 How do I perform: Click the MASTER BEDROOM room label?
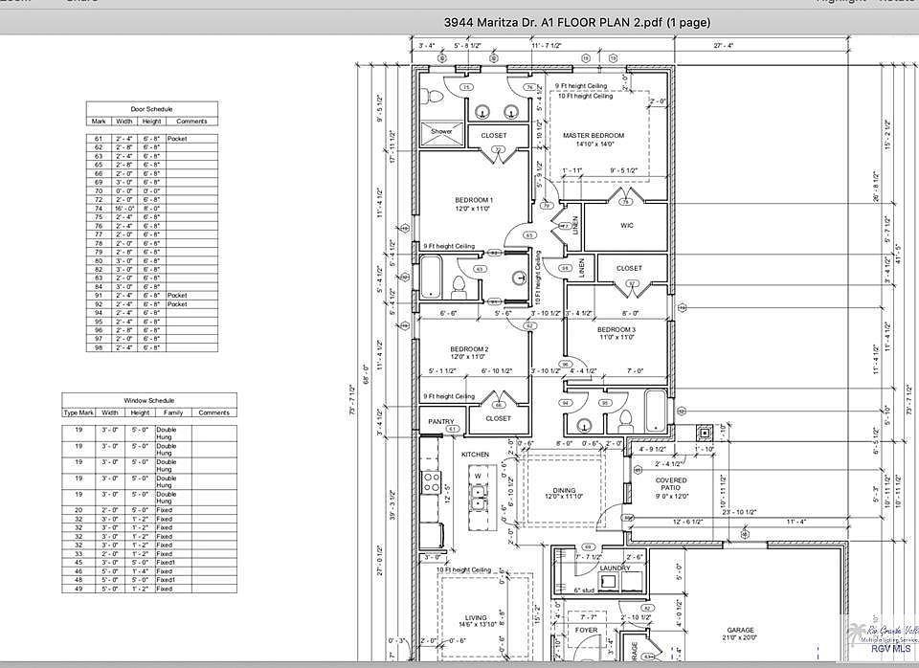click(x=594, y=135)
